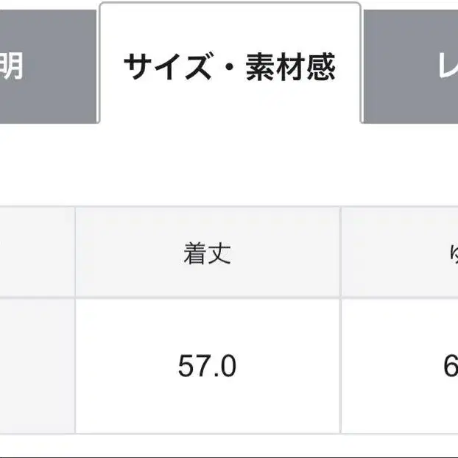Click the empty header cell left of 着丈
Image resolution: width=458 pixels, height=458 pixels.
tap(37, 253)
